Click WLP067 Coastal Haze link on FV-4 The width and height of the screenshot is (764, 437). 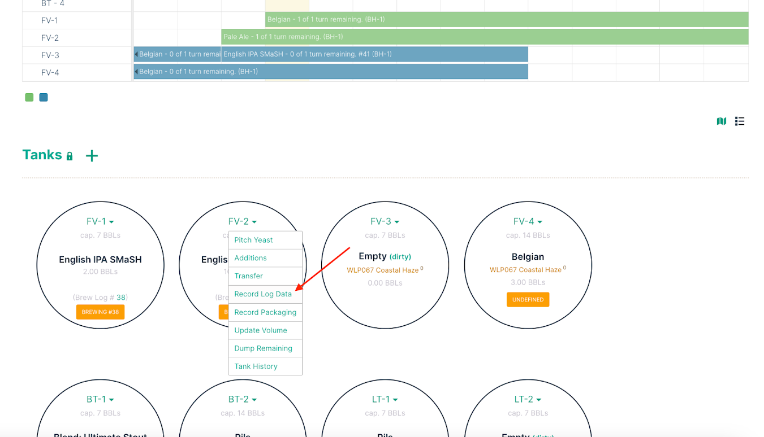[x=525, y=270]
